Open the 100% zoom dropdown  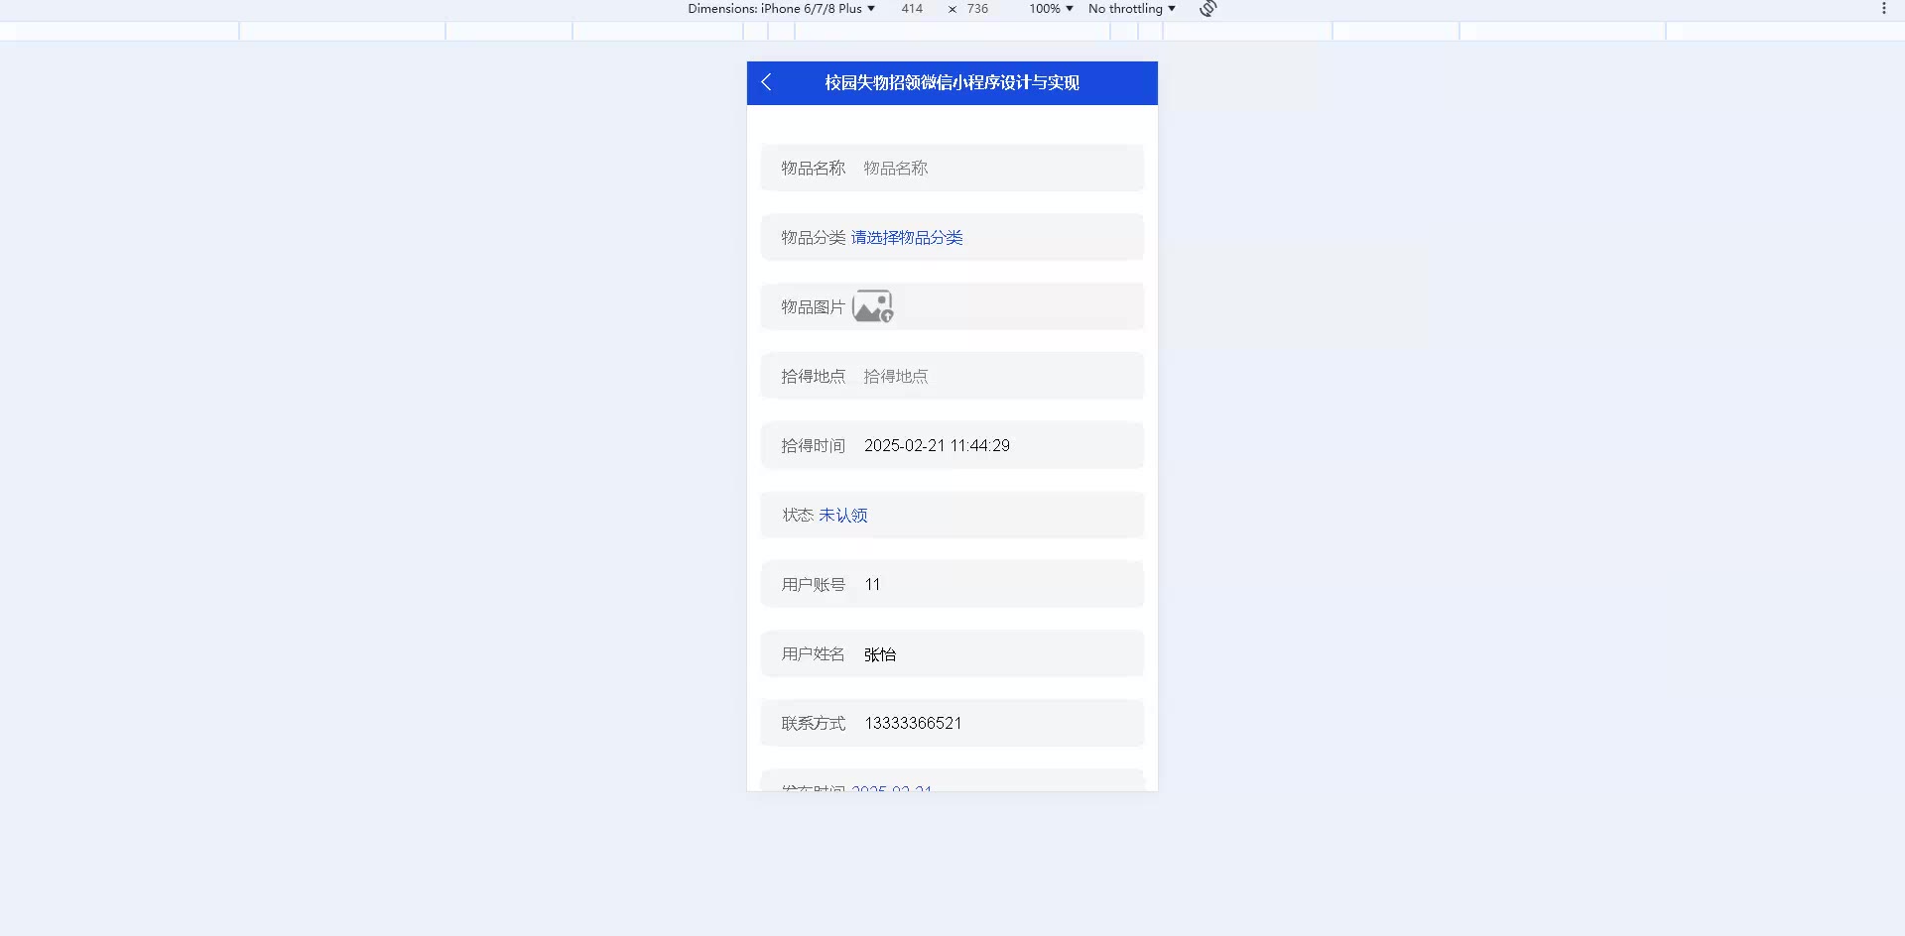click(x=1051, y=9)
